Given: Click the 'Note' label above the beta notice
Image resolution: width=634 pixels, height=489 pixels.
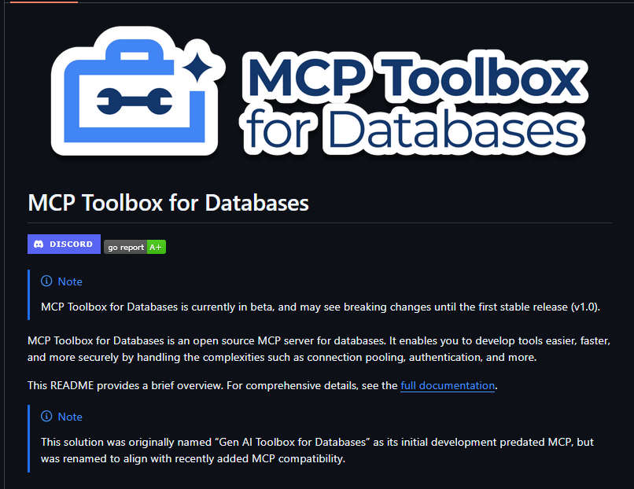Looking at the screenshot, I should click(70, 281).
